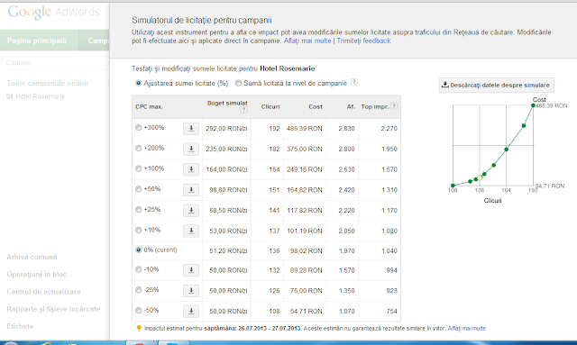Viewport: 577px width, 345px height.
Task: Click Hotel Rosemarie campaign icon in sidebar
Action: click(10, 96)
